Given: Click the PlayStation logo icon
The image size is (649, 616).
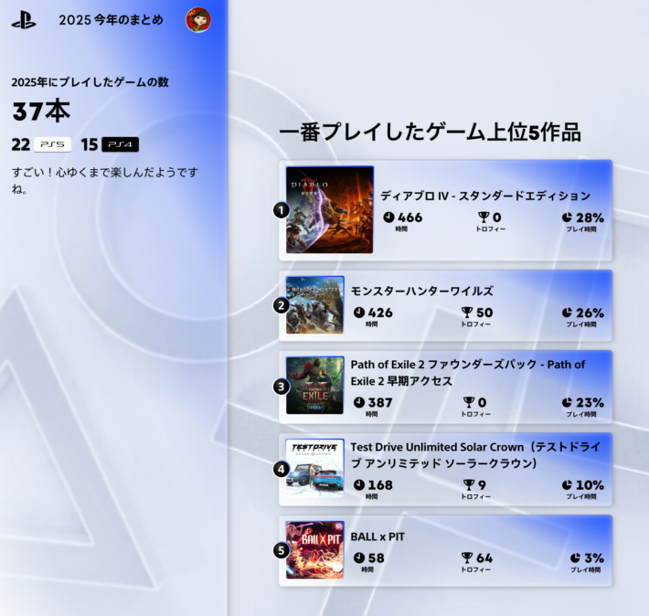Looking at the screenshot, I should click(x=24, y=20).
